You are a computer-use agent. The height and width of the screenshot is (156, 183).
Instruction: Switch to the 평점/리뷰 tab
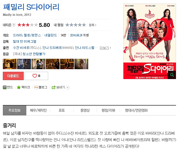108,110
